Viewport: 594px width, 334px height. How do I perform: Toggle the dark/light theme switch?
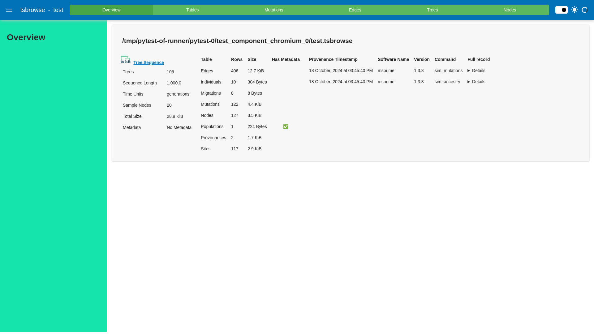[561, 10]
